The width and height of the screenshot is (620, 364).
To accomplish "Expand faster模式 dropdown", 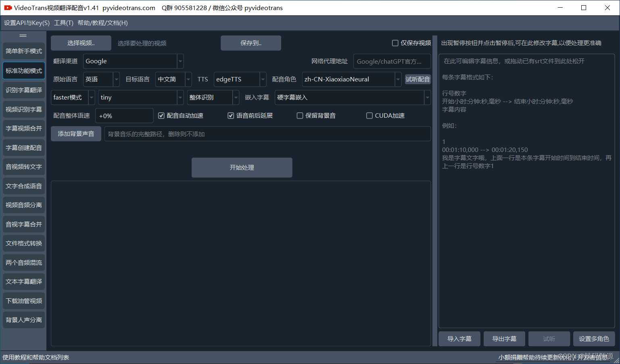I will click(73, 98).
